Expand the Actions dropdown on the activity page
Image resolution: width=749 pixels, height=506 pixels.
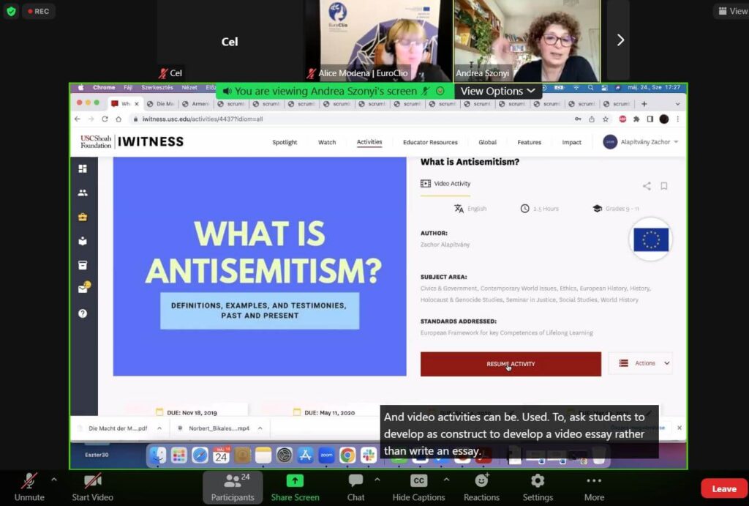640,363
